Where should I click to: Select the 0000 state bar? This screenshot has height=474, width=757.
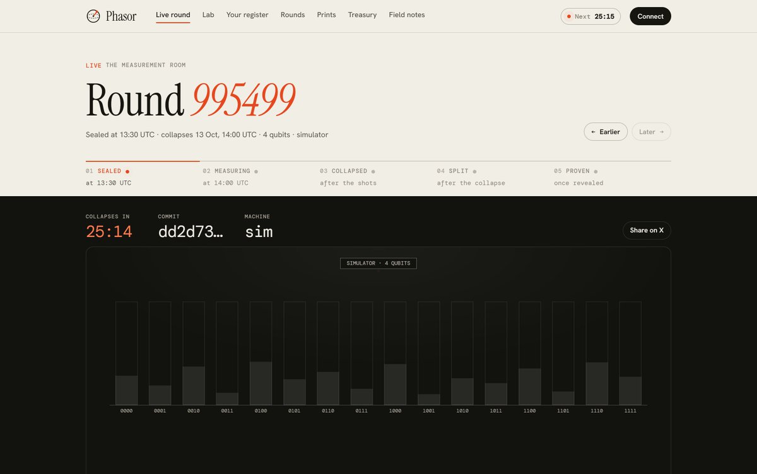pyautogui.click(x=127, y=353)
